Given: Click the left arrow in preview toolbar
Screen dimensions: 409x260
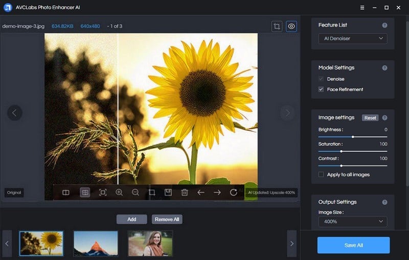Looking at the screenshot, I should 200,193.
